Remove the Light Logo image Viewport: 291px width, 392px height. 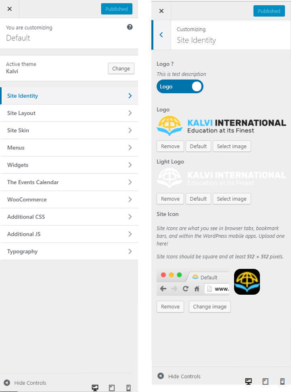(170, 199)
